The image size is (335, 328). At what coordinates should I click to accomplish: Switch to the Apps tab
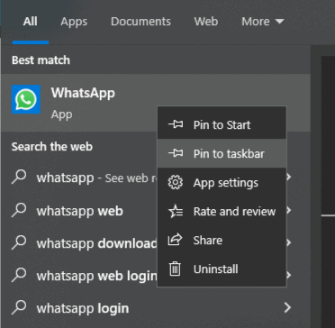[74, 22]
